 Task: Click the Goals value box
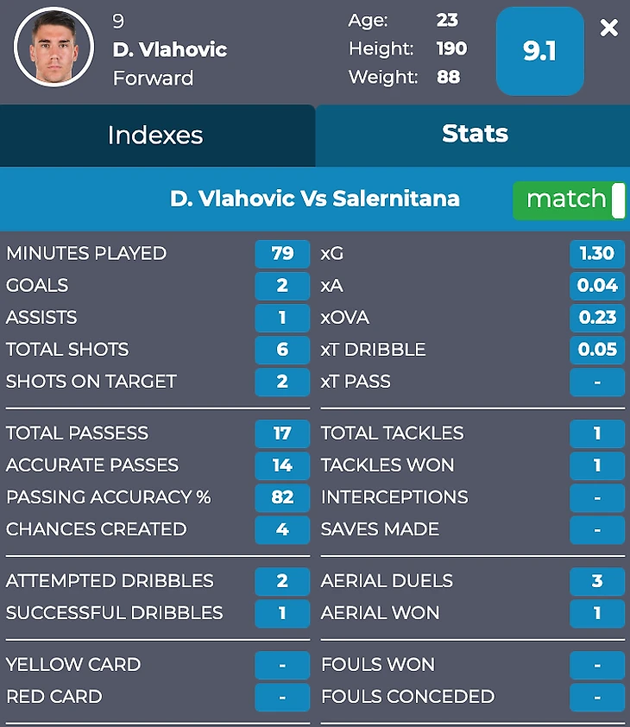[282, 286]
